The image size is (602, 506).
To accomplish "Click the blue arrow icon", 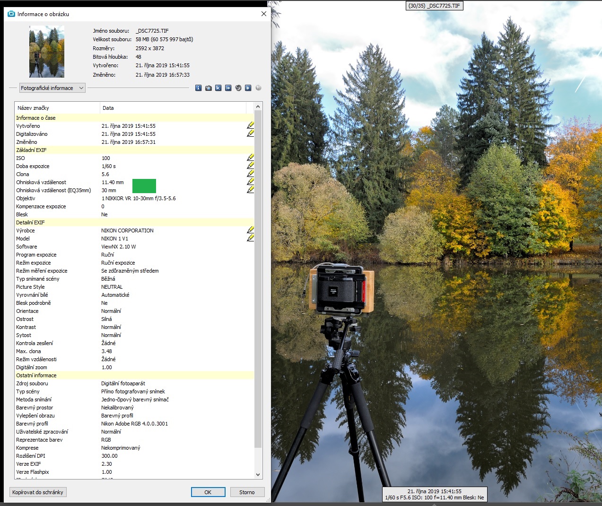I will coord(228,88).
